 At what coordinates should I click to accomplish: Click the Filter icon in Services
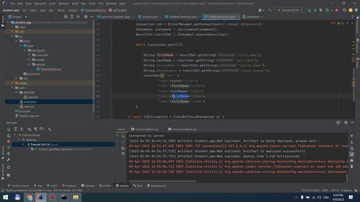(x=35, y=130)
